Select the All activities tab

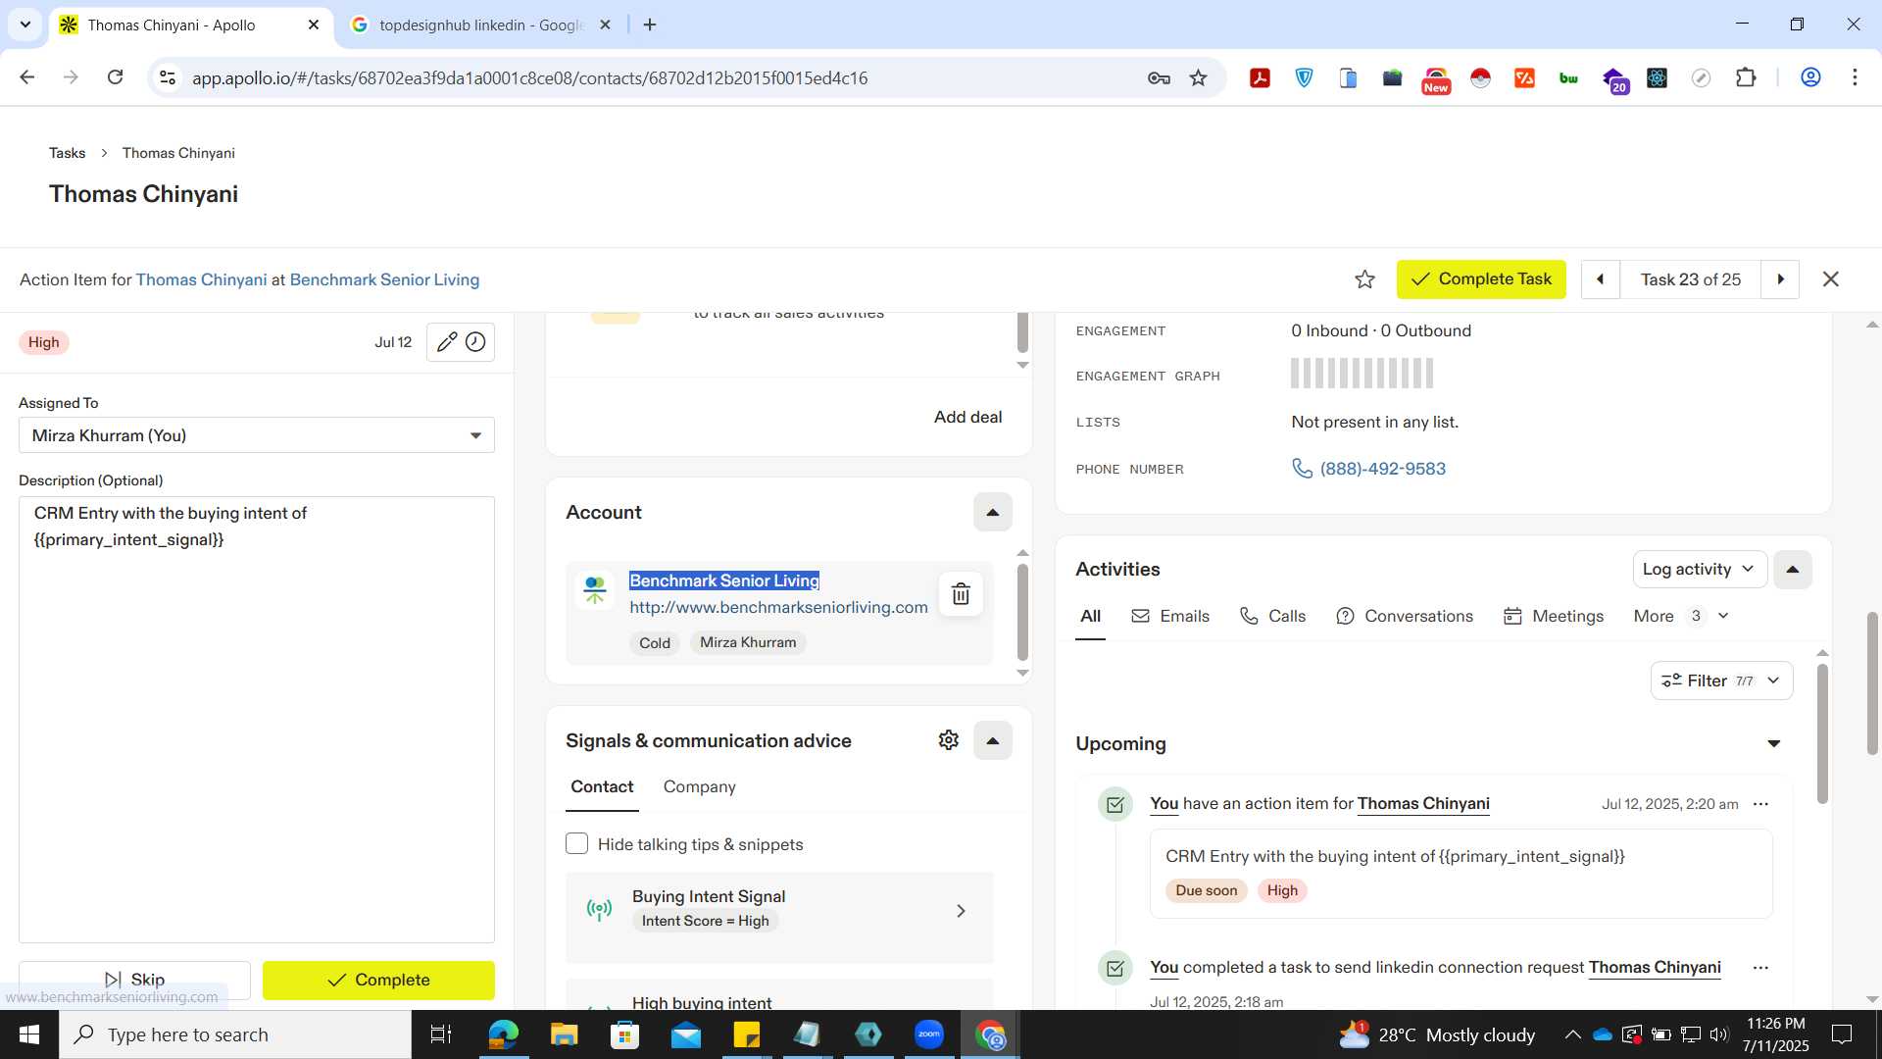click(1090, 616)
